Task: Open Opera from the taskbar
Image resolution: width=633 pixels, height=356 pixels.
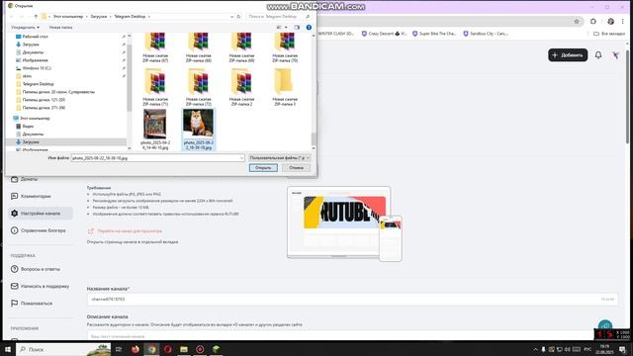Action: click(x=167, y=349)
